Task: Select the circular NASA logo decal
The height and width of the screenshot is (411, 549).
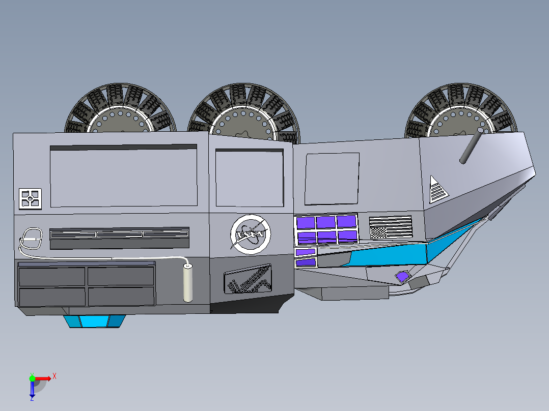Action: (251, 234)
